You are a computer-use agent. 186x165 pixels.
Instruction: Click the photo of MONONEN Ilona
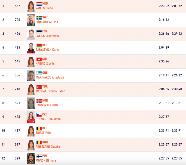coord(31,159)
